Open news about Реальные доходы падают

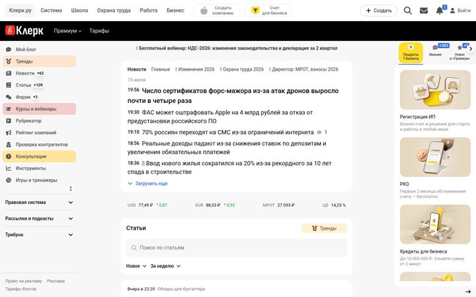227,148
